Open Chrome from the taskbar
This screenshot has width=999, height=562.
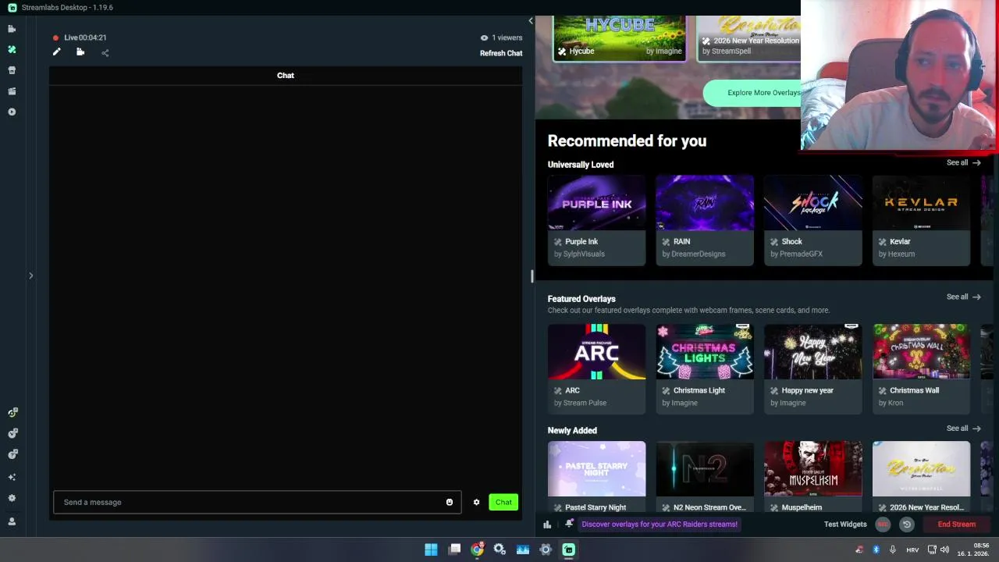tap(477, 550)
